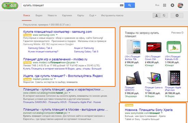
Task: Click the Apple iPad mini thumbnail
Action: point(174,78)
